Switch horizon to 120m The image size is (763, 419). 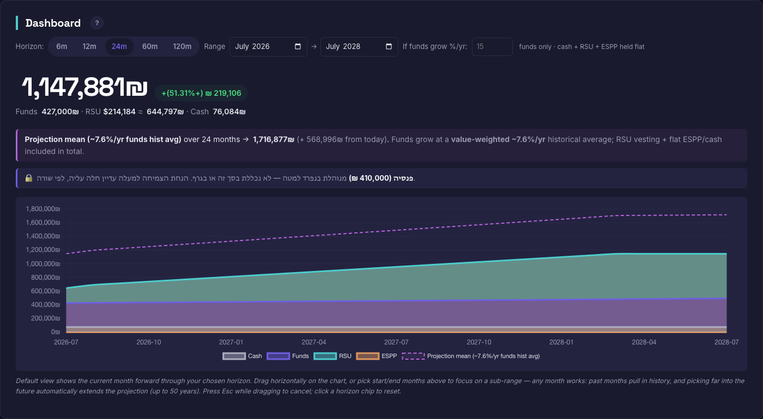182,47
